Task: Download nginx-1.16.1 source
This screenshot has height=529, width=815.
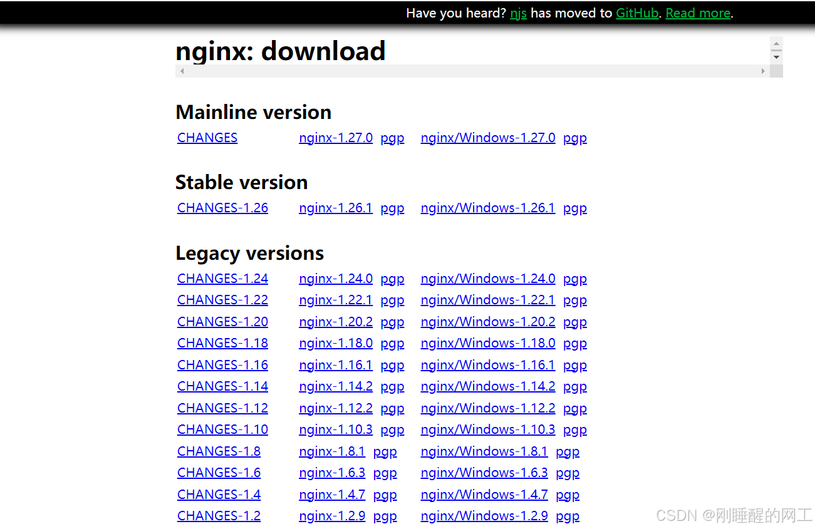Action: tap(336, 365)
